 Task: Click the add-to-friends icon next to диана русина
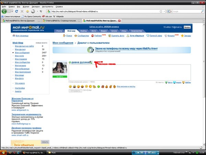91,62
